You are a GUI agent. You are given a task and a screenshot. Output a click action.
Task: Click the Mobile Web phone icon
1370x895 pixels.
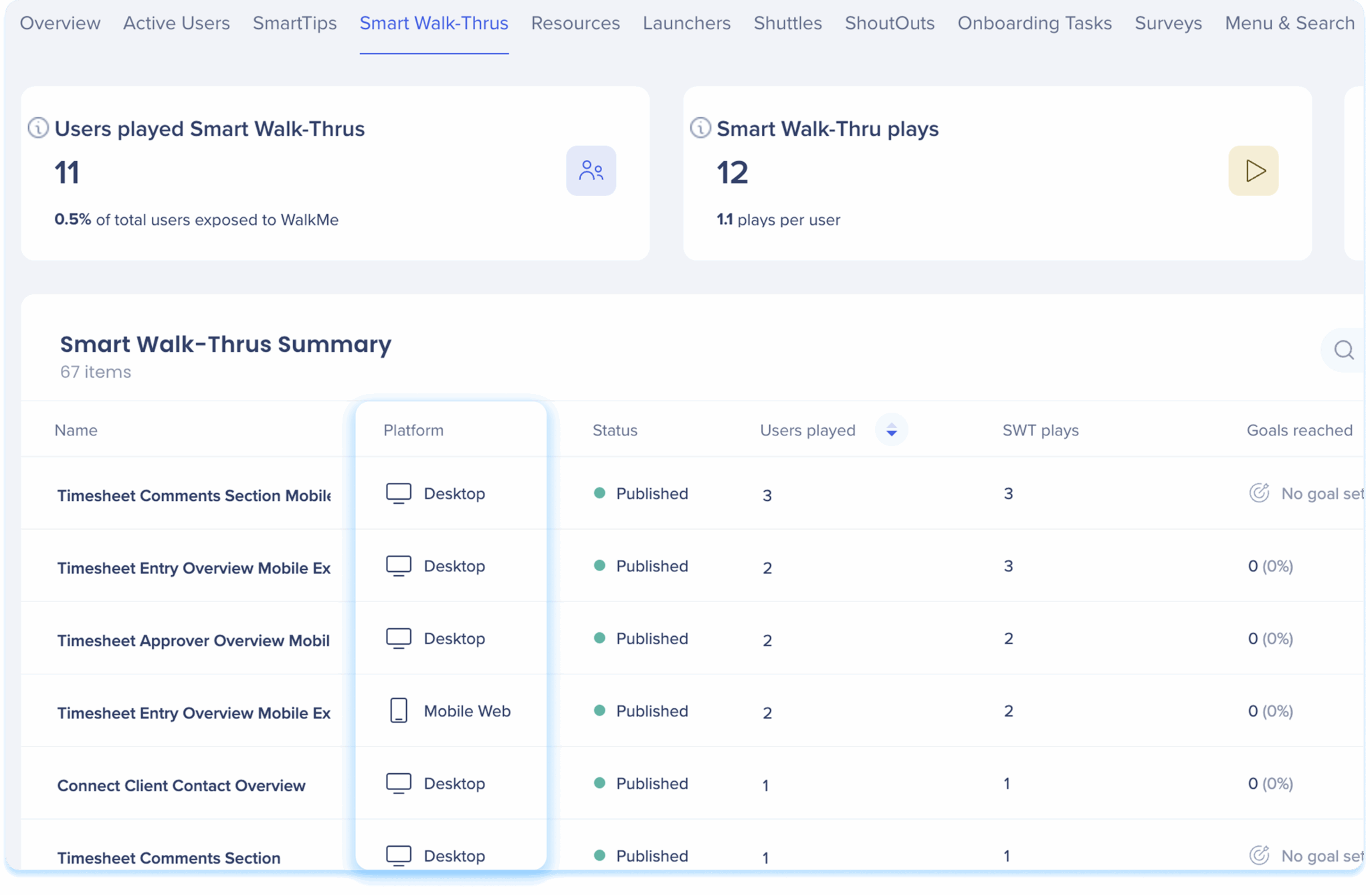(399, 710)
